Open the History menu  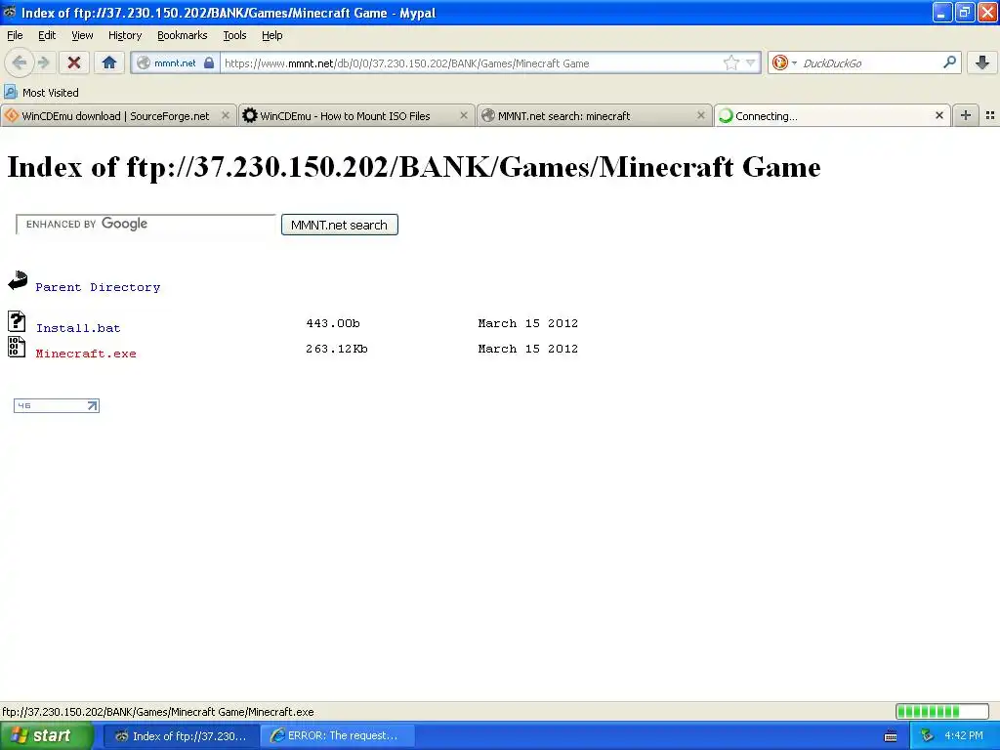[x=124, y=35]
